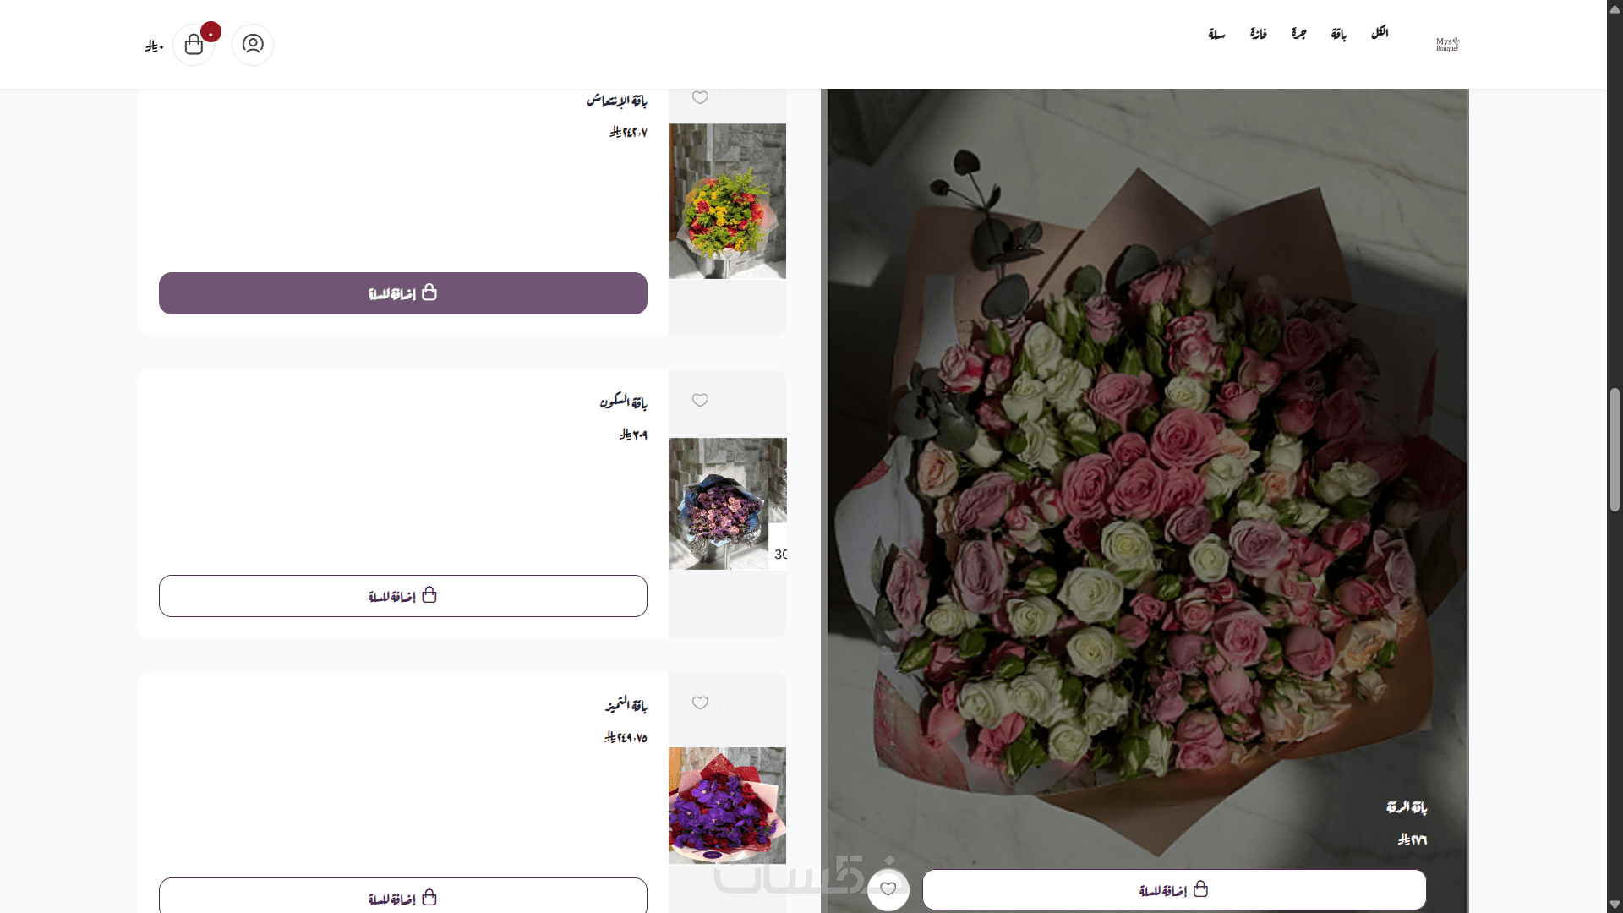Open the yellow and red bouquet thumbnail
The width and height of the screenshot is (1623, 913).
point(727,201)
